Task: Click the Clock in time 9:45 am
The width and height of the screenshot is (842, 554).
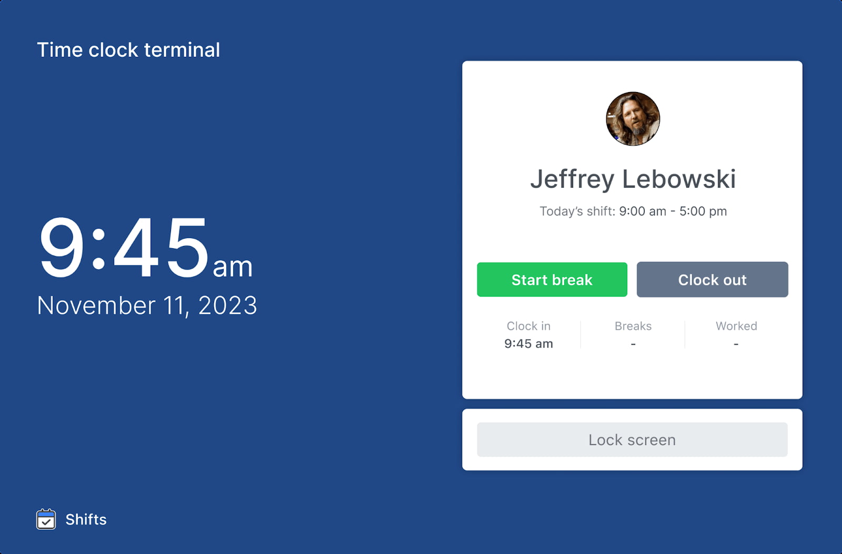Action: pyautogui.click(x=528, y=343)
